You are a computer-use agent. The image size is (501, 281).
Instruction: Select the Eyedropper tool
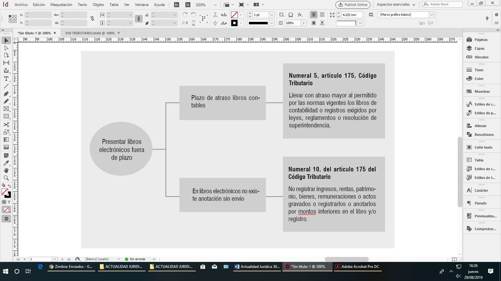(x=6, y=163)
